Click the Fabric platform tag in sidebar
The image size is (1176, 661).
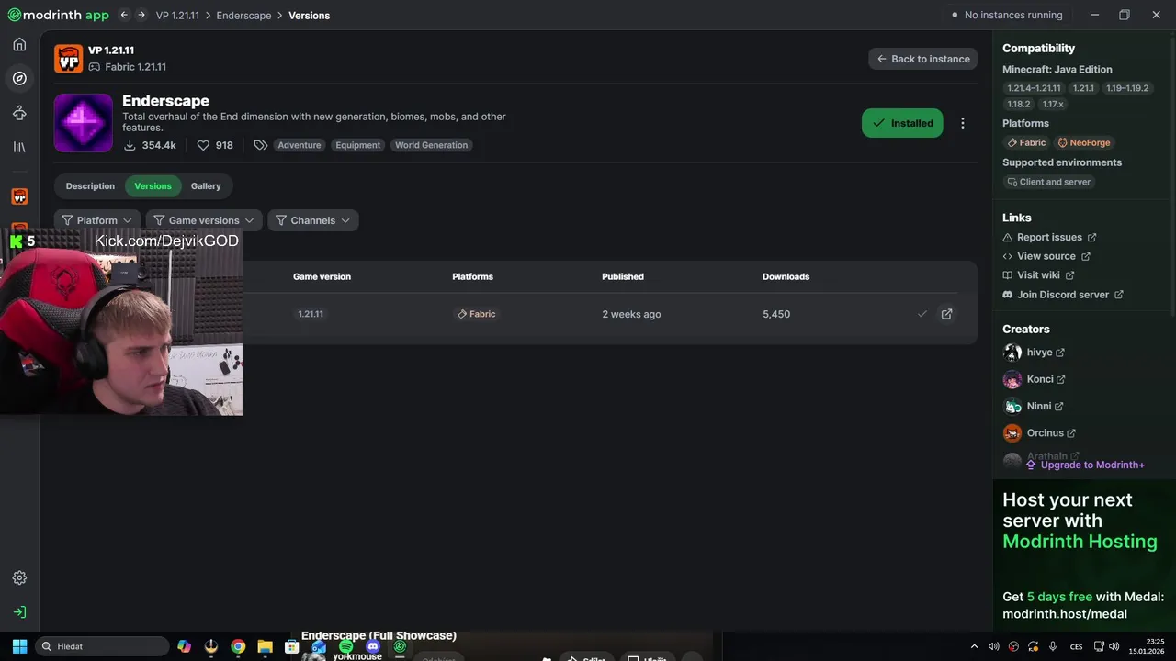point(1026,143)
